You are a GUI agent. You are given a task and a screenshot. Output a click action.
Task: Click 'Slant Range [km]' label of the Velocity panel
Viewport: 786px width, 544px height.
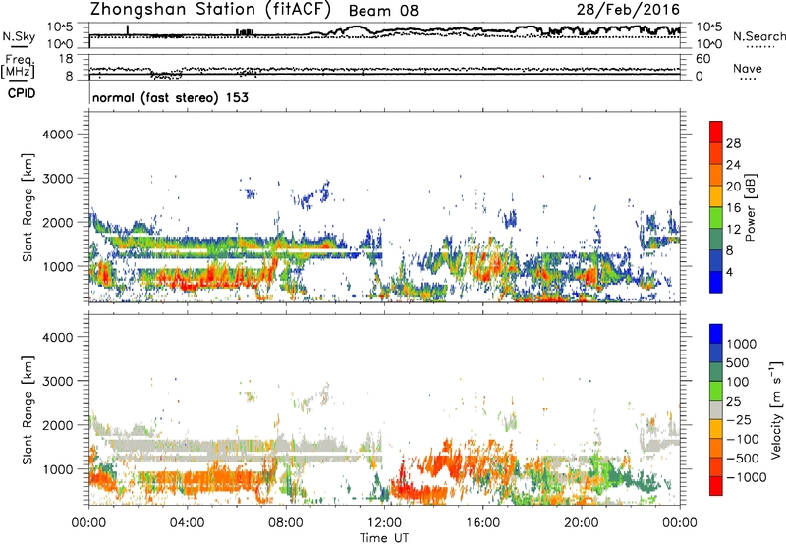point(28,410)
